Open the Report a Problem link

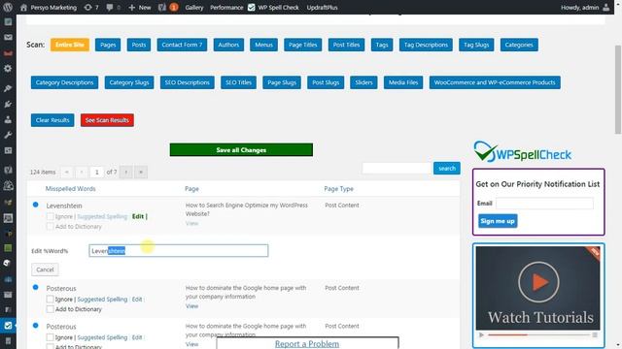307,343
